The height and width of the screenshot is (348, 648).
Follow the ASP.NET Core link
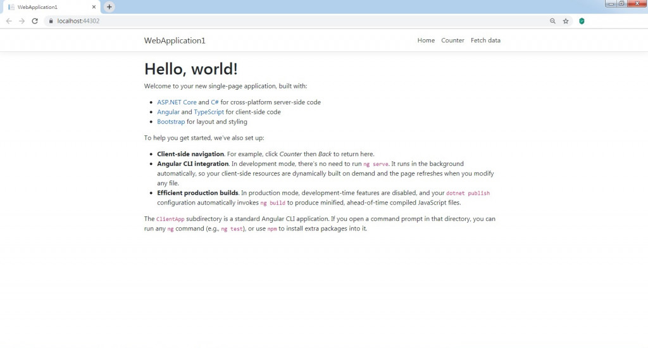tap(177, 102)
